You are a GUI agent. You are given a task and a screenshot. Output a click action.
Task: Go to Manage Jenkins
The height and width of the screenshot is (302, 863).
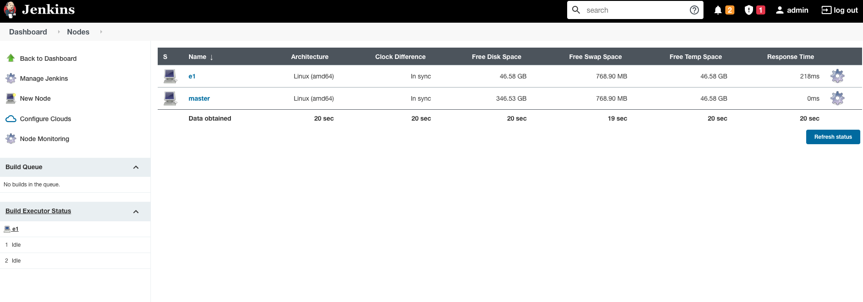(x=44, y=78)
